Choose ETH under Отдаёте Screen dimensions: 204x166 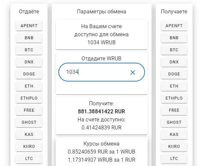(29, 86)
